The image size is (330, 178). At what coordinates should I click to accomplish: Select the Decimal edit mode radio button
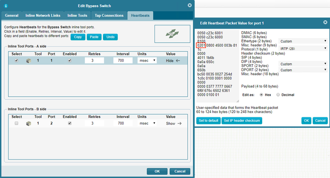click(x=278, y=94)
